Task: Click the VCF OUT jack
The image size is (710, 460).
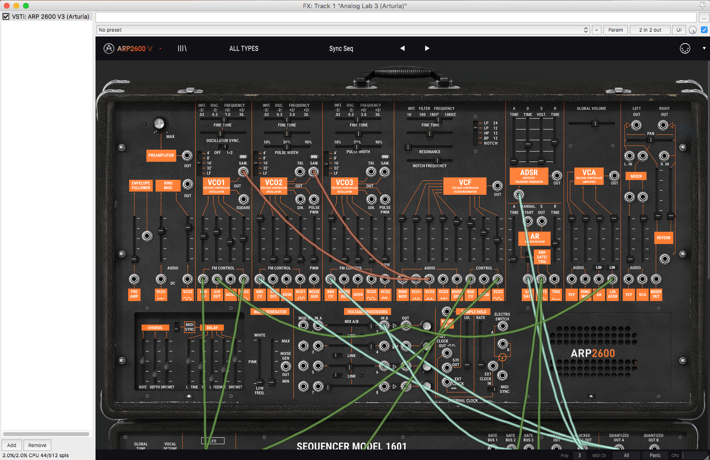Action: tap(497, 186)
